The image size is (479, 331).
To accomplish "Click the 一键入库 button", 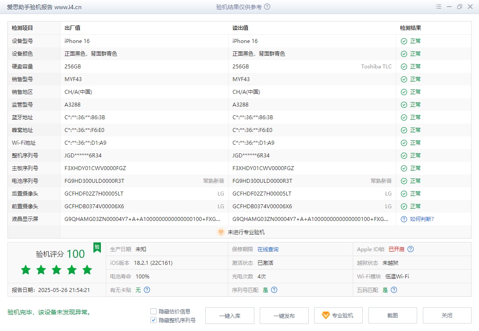I will pyautogui.click(x=230, y=316).
